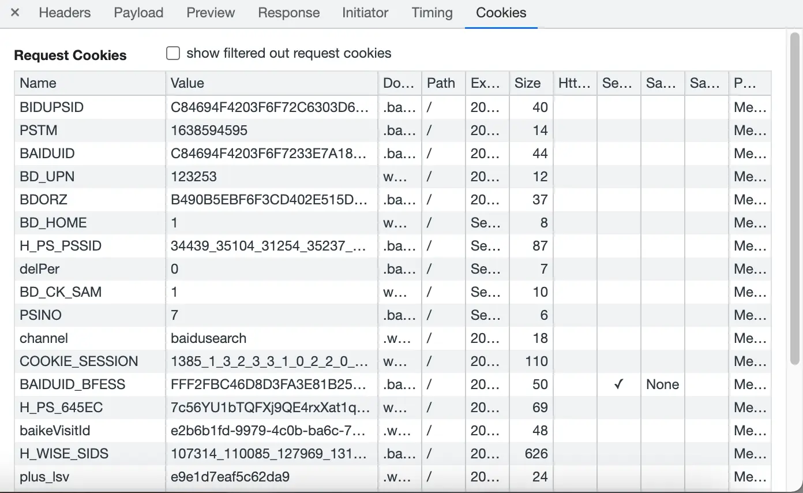Viewport: 803px width, 493px height.
Task: Select the H_PS_645EC cookie name
Action: tap(61, 408)
